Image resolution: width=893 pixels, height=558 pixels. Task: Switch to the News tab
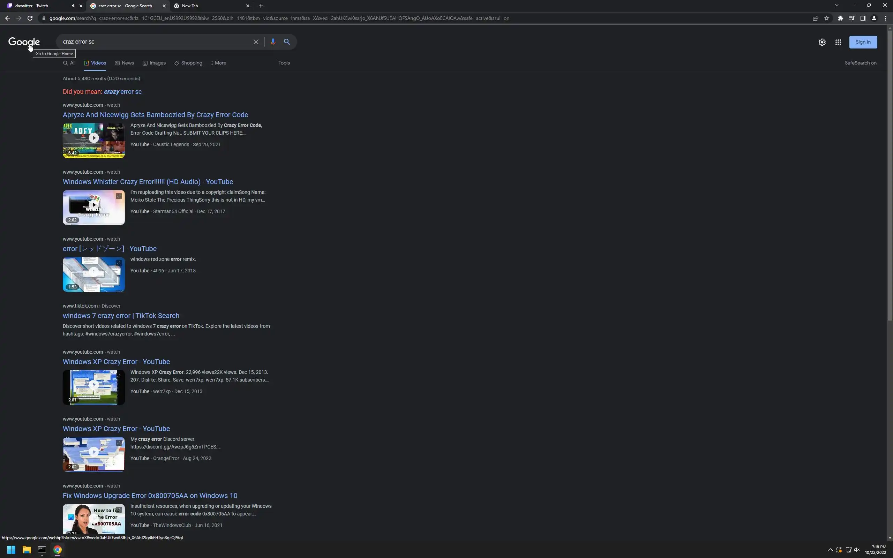point(124,63)
